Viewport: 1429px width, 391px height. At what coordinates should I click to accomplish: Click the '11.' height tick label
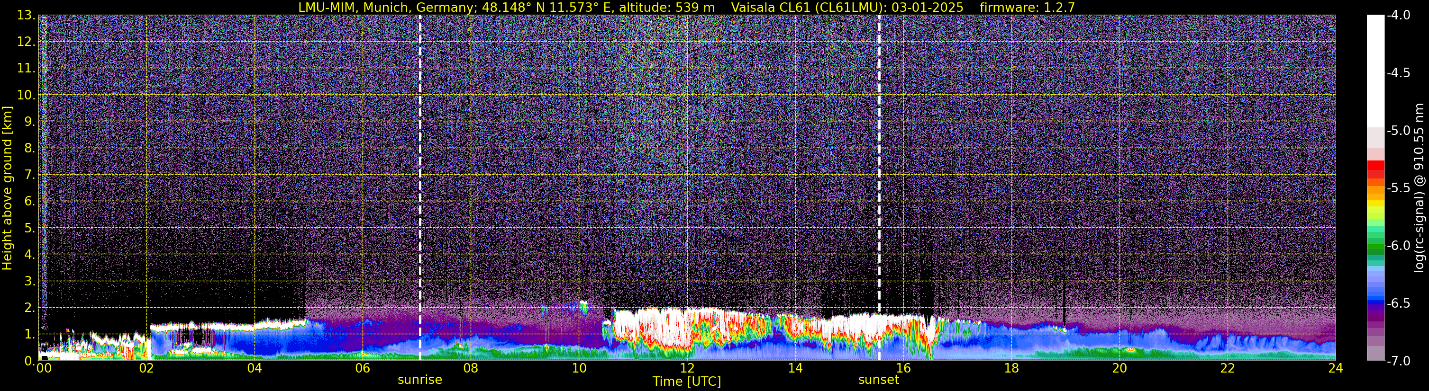[x=26, y=69]
